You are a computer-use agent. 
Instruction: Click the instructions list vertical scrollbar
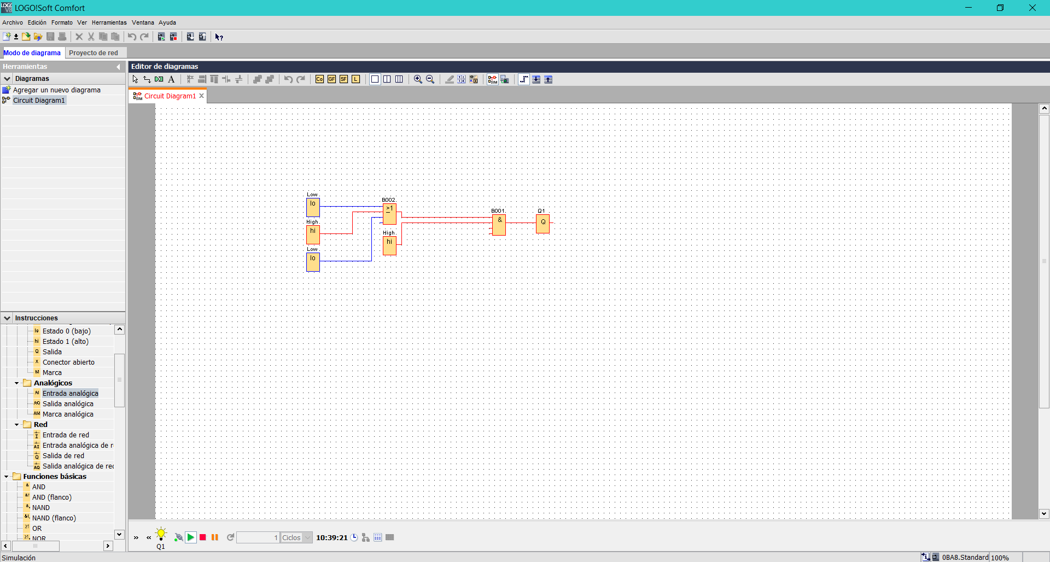[120, 380]
